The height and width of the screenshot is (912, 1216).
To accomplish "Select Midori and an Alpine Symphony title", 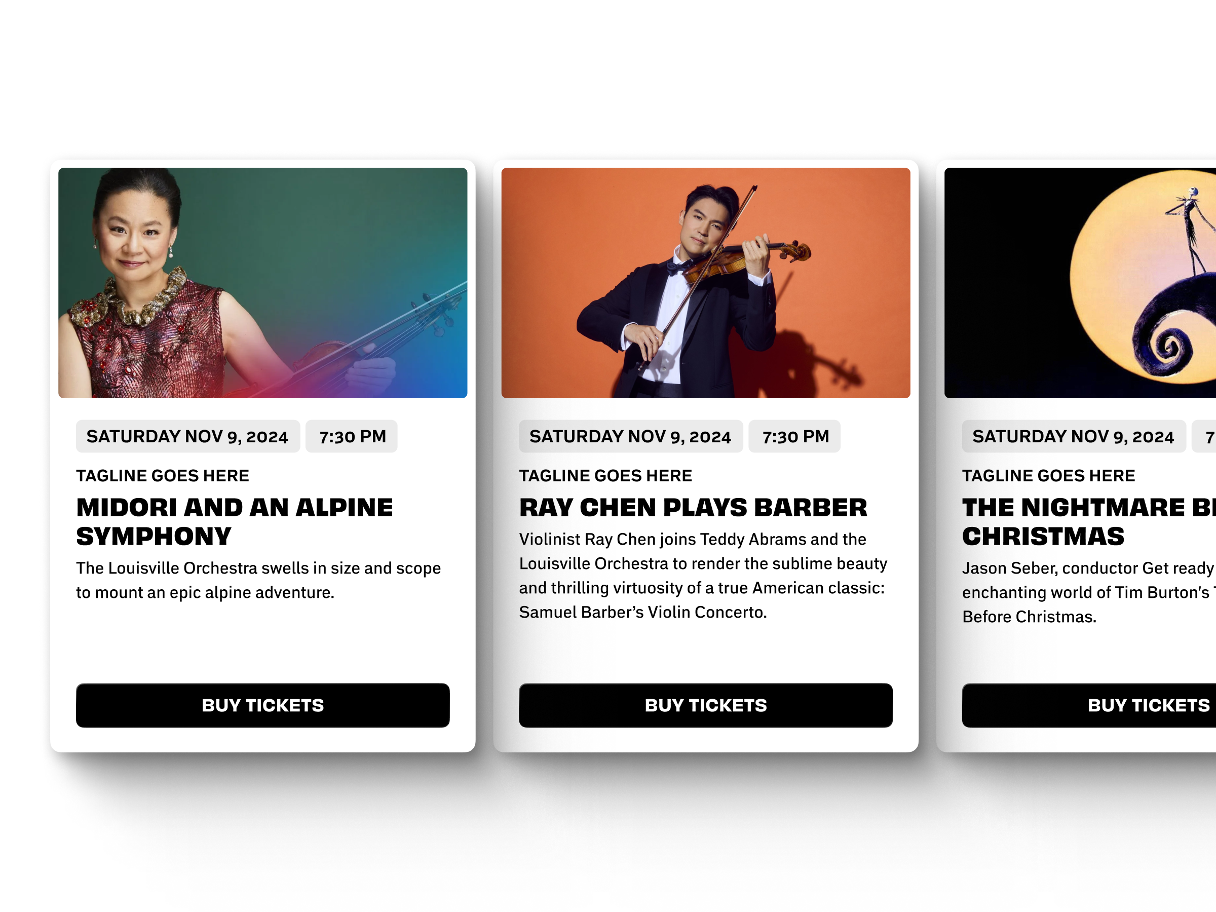I will [x=235, y=522].
